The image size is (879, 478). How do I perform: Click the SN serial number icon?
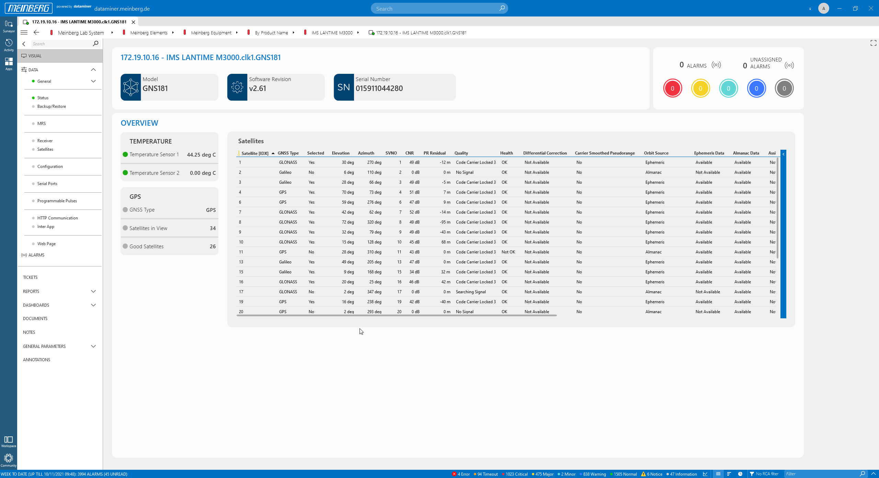344,87
